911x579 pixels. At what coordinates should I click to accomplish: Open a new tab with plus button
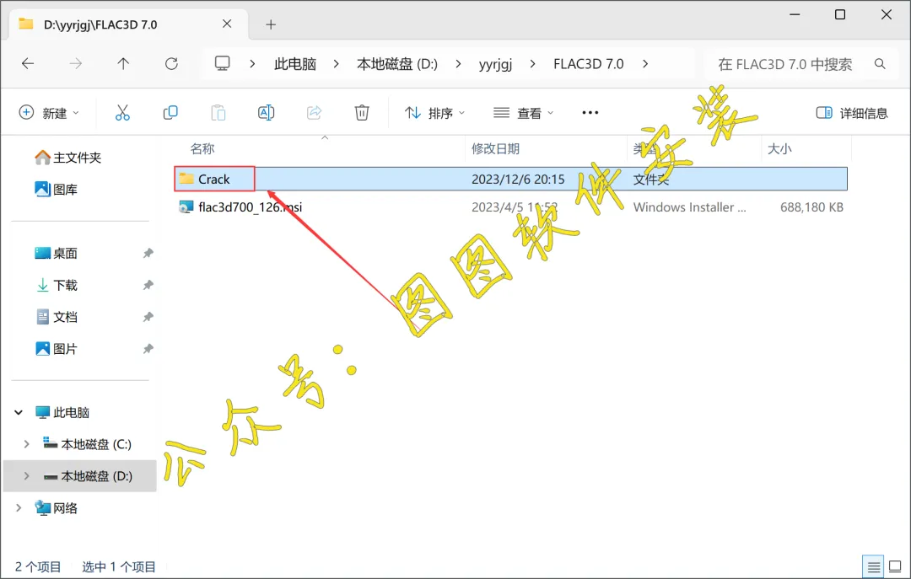pos(271,24)
